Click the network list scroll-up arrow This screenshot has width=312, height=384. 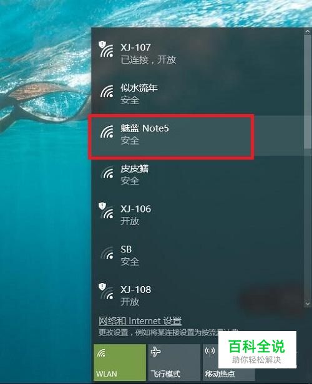308,31
